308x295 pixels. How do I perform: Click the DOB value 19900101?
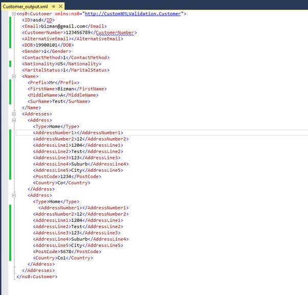click(47, 45)
